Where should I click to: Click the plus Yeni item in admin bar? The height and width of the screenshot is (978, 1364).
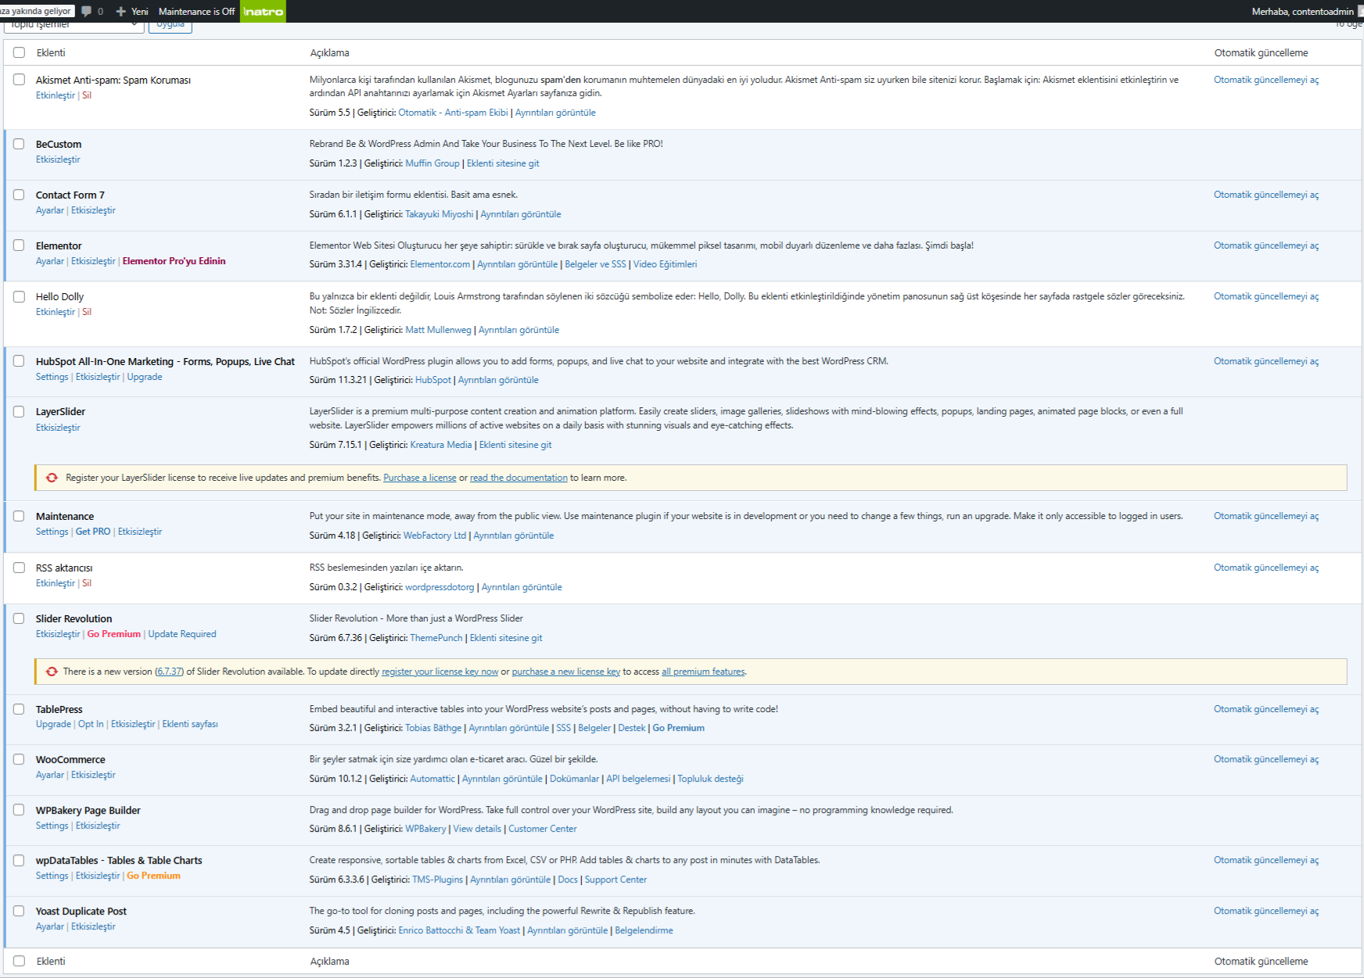coord(132,11)
